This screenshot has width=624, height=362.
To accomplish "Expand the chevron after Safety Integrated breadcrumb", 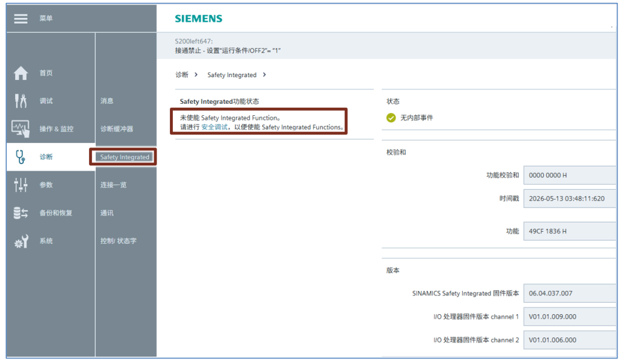I will 264,74.
